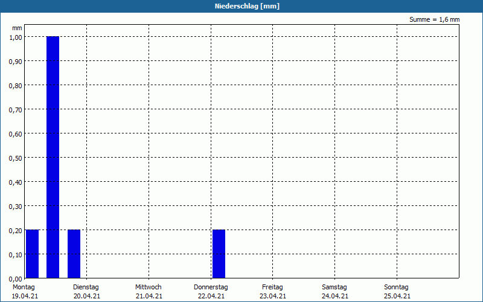Select the Summe = 1,6 mm label
Viewport: 483px width, 302px height.
click(434, 19)
